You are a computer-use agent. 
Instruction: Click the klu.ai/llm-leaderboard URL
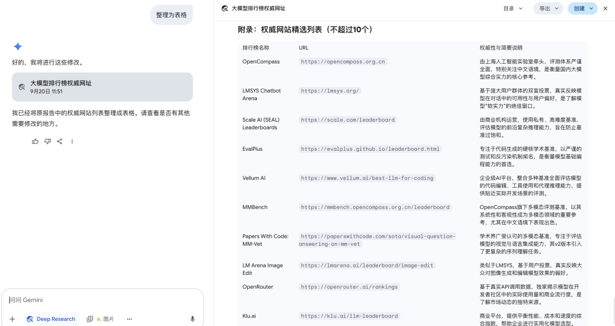tap(349, 316)
